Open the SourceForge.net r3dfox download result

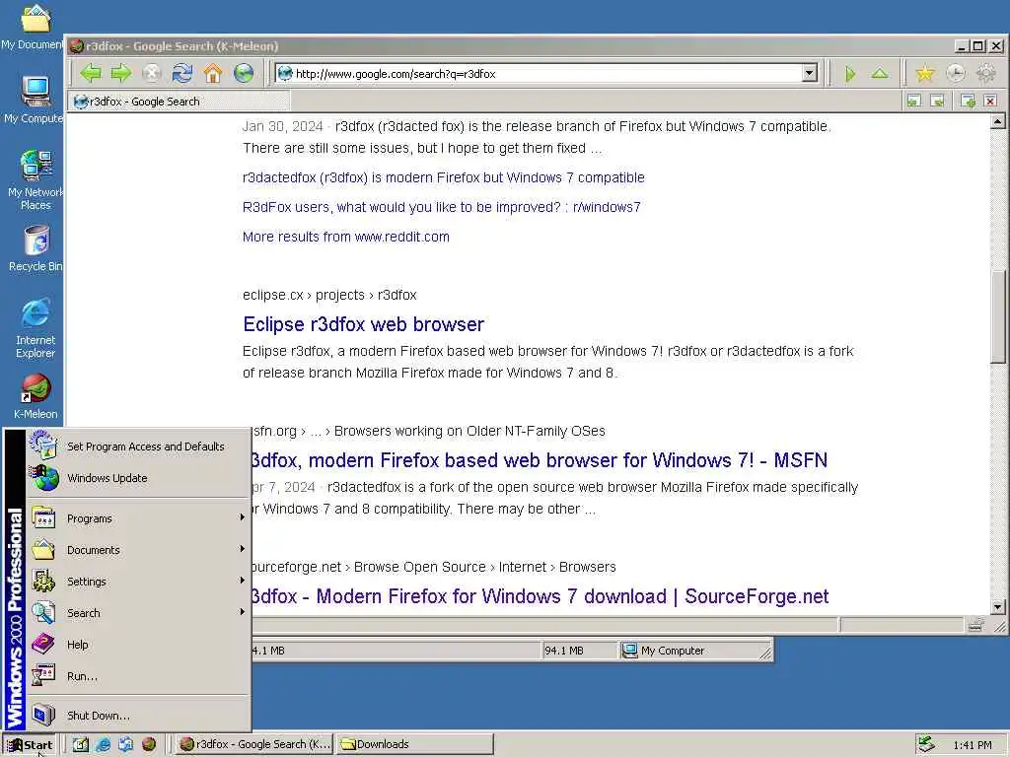[x=541, y=596]
